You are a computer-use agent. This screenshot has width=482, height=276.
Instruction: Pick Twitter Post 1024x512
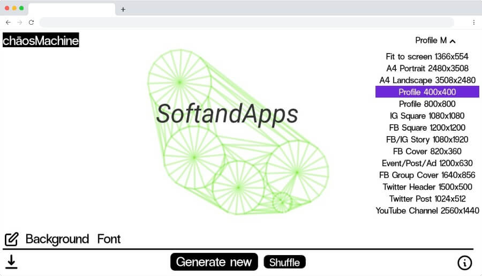pyautogui.click(x=427, y=199)
